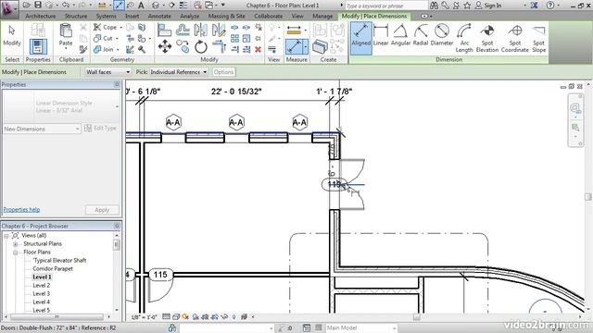Open the dimension type selector dropdown

click(61, 106)
